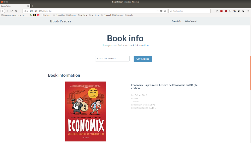Image resolution: width=251 pixels, height=143 pixels.
Task: Click the dark red M extension icon
Action: tap(226, 11)
